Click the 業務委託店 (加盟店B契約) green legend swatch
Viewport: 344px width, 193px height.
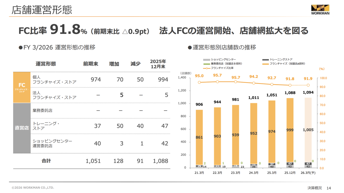(206, 64)
